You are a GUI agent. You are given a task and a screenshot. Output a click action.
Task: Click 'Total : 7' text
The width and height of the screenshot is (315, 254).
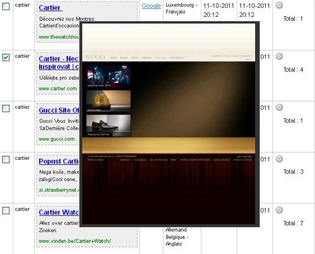pos(293,223)
